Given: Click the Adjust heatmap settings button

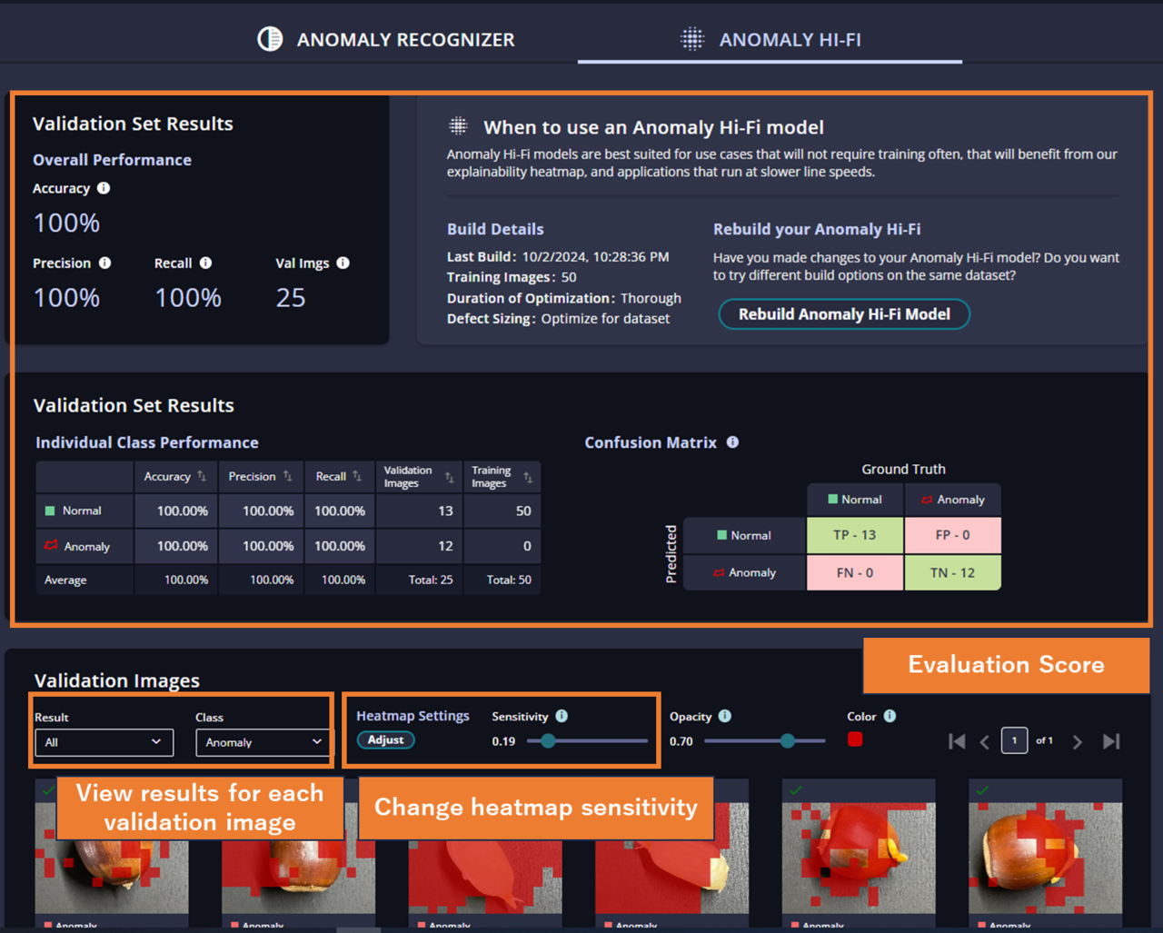Looking at the screenshot, I should pyautogui.click(x=385, y=740).
